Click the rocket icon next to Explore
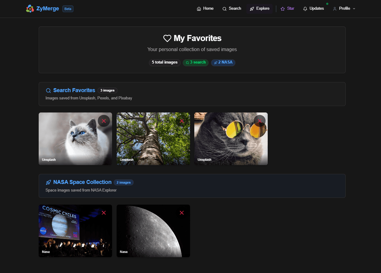381x273 pixels. [x=252, y=9]
